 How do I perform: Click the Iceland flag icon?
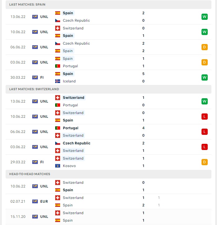point(58,81)
